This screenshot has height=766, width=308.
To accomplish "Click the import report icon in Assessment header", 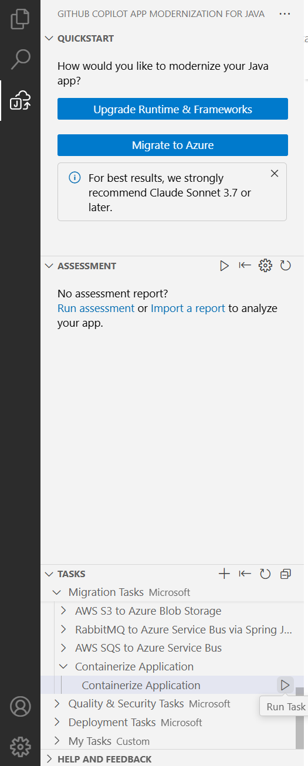I will point(245,266).
